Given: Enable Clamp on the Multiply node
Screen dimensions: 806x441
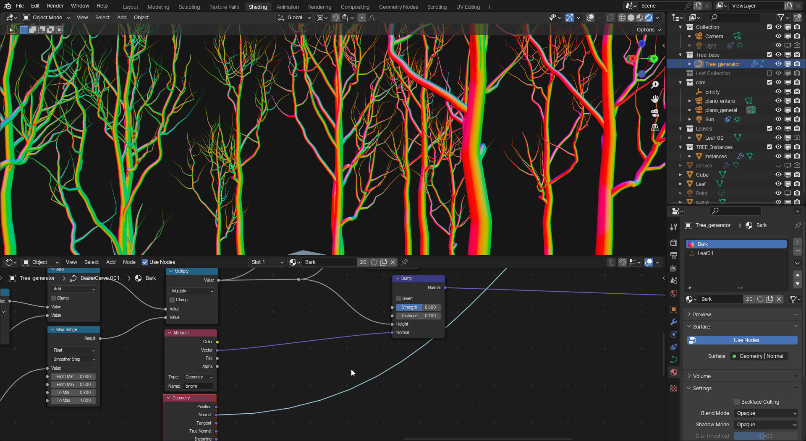Looking at the screenshot, I should point(172,300).
